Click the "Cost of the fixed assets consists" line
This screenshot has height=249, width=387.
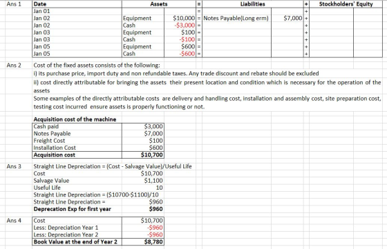click(x=97, y=66)
